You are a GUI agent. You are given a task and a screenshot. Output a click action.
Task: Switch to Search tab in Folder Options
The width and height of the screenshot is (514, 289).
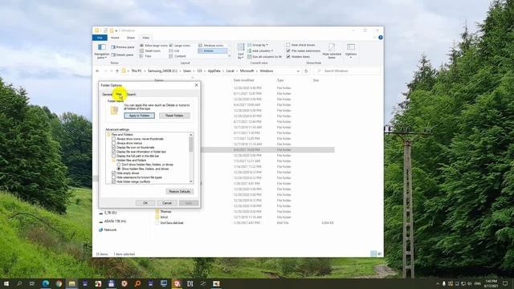click(x=131, y=94)
